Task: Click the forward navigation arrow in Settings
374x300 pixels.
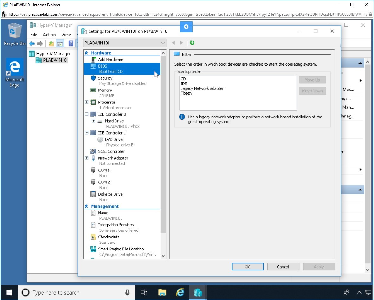Action: point(181,43)
